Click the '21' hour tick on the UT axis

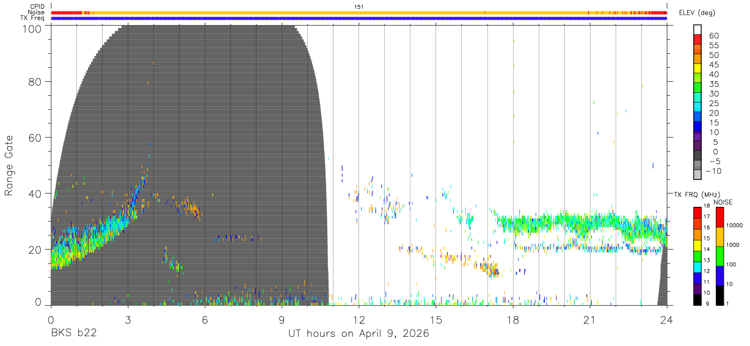point(590,320)
